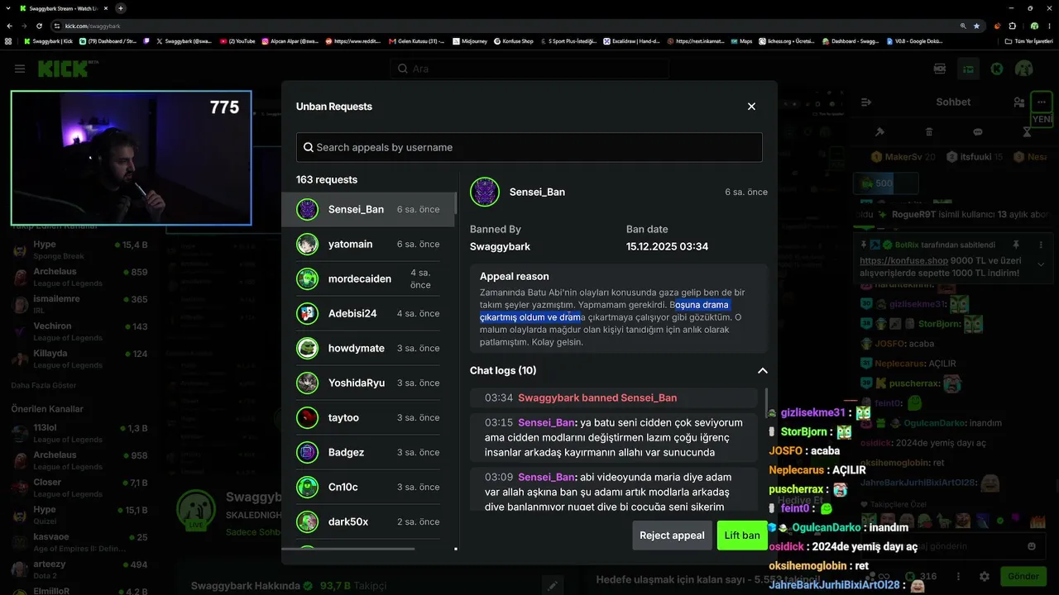Reload the page in browser

tap(39, 26)
